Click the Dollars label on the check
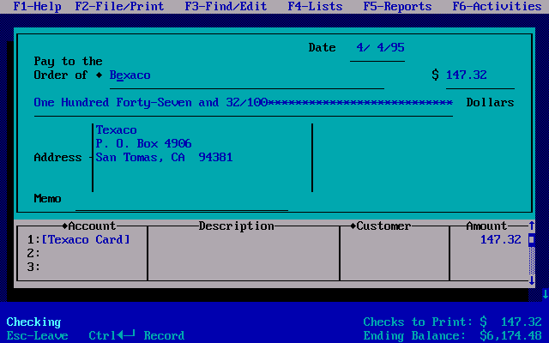The height and width of the screenshot is (343, 549). pyautogui.click(x=490, y=103)
